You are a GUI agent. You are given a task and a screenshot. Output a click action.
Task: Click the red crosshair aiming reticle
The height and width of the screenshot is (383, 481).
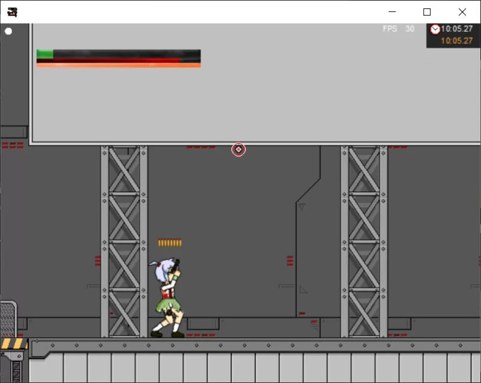tap(238, 149)
